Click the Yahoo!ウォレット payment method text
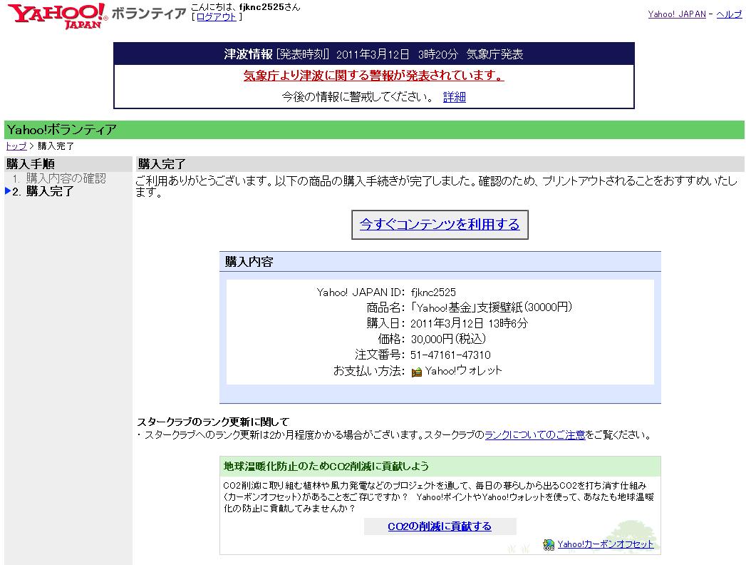 click(463, 371)
